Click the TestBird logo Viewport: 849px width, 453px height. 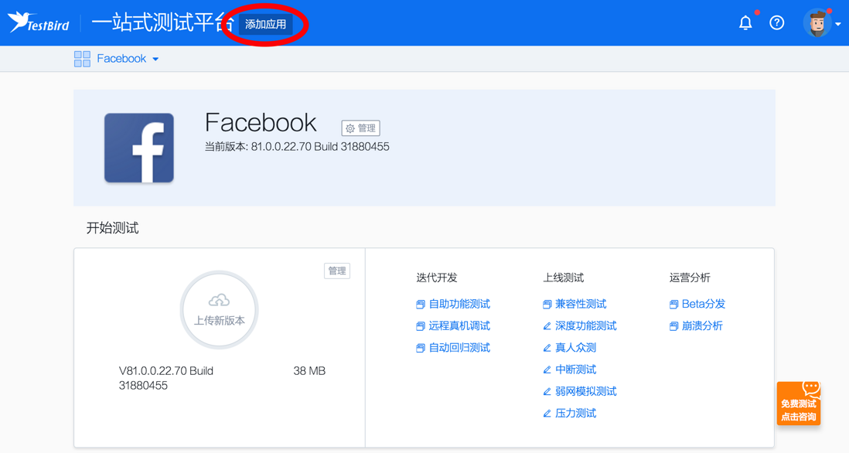tap(39, 22)
